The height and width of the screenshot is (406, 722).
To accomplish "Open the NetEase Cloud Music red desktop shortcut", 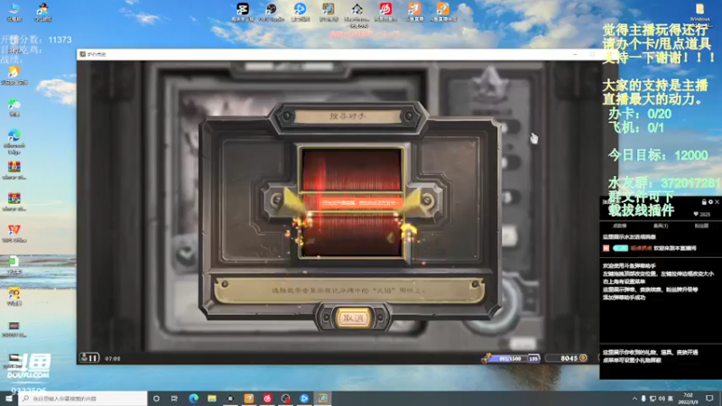I will [385, 12].
